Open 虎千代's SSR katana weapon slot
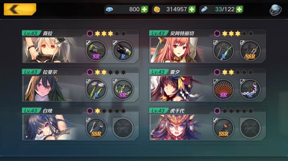The height and width of the screenshot is (161, 288). pos(223,128)
